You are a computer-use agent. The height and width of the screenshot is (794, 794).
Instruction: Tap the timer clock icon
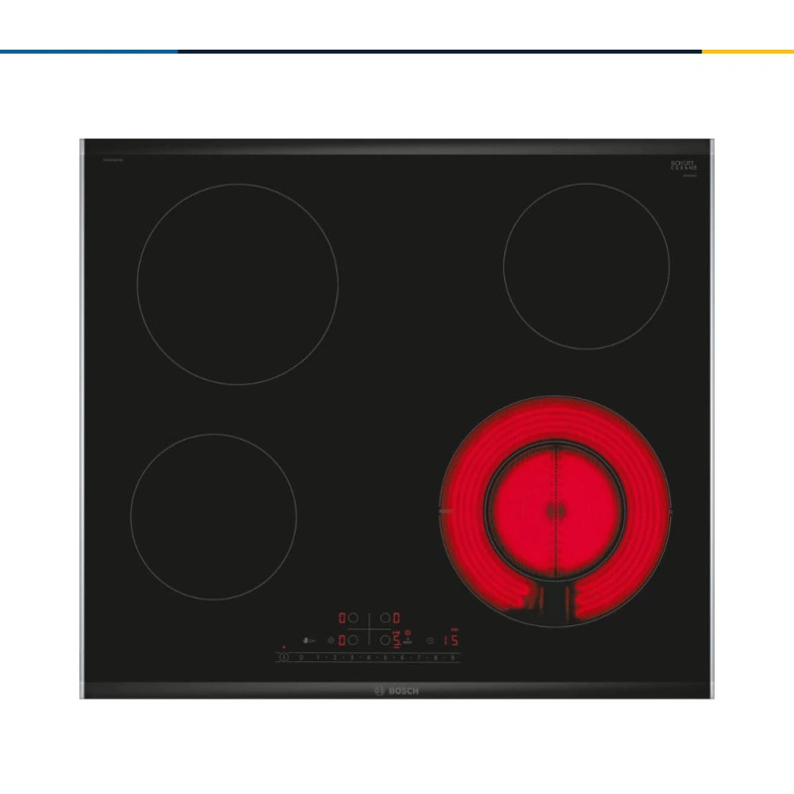430,640
